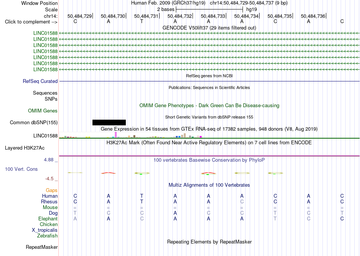360x256 pixels.
Task: Open Repeating Elements by RepeatMasker title
Action: 209,242
